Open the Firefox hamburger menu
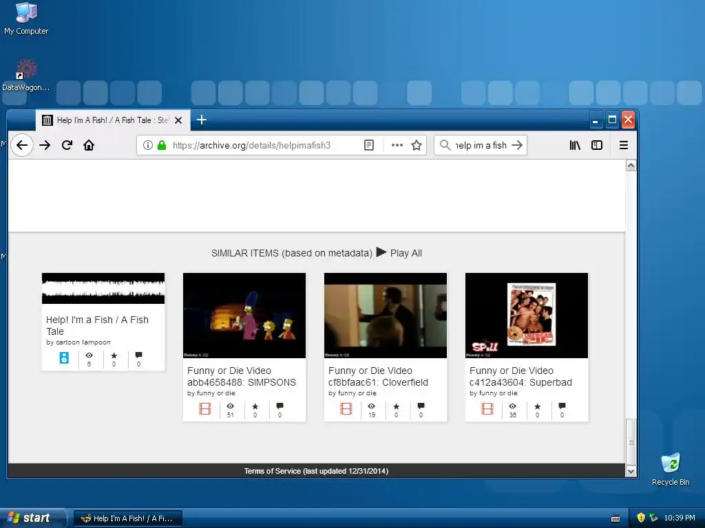705x528 pixels. tap(624, 145)
